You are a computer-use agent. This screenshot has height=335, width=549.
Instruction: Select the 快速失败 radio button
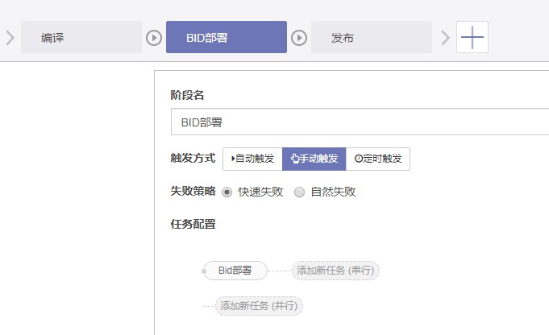(227, 192)
